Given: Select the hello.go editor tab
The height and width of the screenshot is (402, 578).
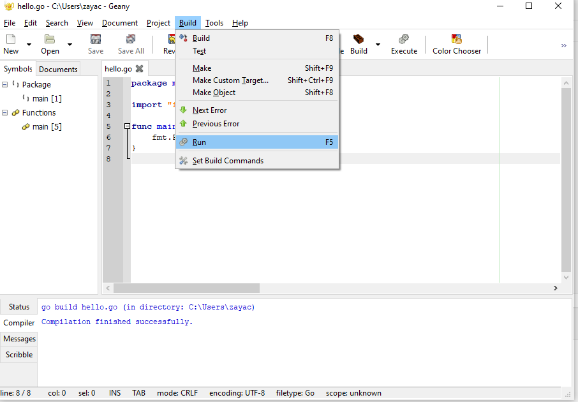Looking at the screenshot, I should coord(118,69).
